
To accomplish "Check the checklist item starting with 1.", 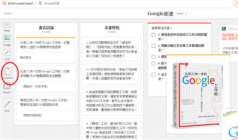I will [154, 35].
